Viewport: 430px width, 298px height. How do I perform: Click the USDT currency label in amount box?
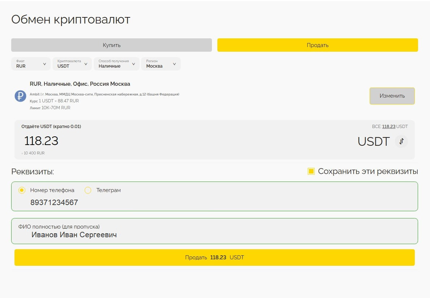click(374, 141)
